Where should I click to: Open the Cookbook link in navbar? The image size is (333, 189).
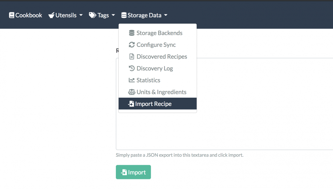click(26, 15)
